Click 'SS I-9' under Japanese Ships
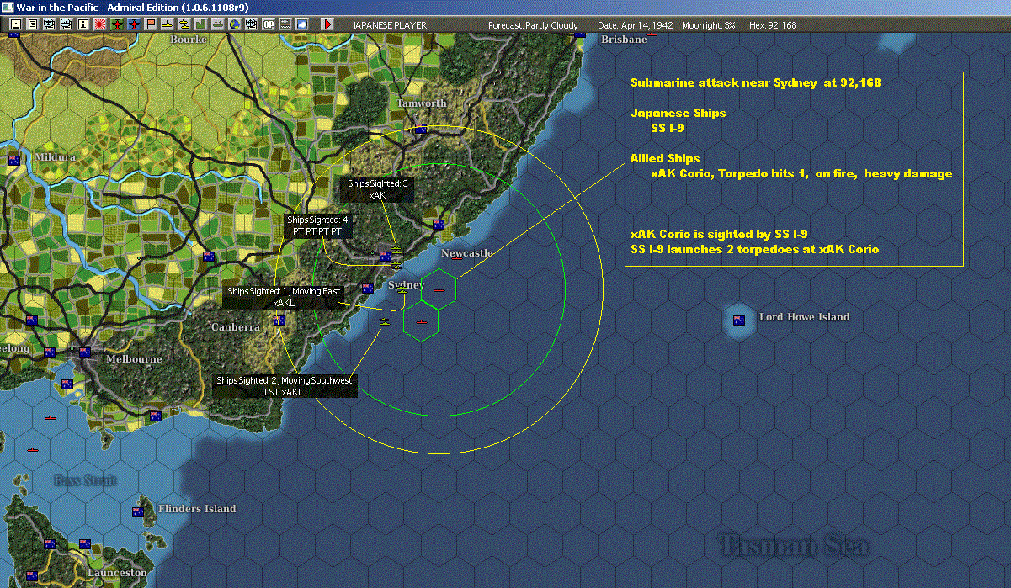Viewport: 1011px width, 588px height. pyautogui.click(x=667, y=128)
